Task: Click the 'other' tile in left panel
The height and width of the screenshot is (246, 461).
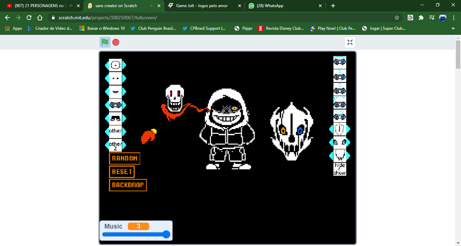Action: [x=115, y=131]
